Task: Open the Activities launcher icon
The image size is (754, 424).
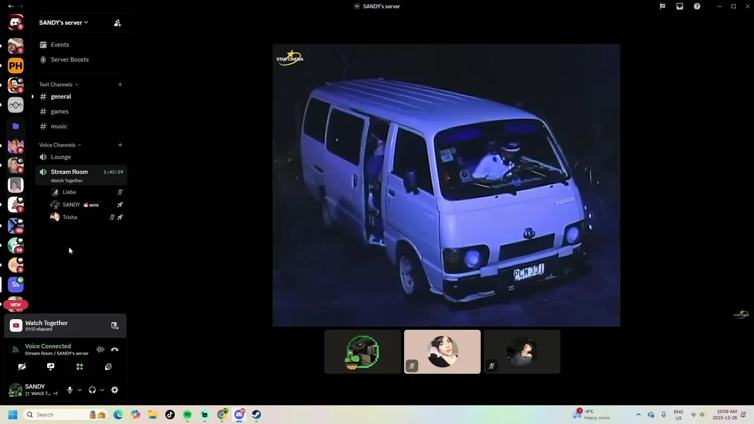Action: [x=80, y=367]
